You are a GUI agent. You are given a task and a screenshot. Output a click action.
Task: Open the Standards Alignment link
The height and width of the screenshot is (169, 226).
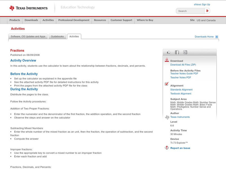[x=181, y=90]
